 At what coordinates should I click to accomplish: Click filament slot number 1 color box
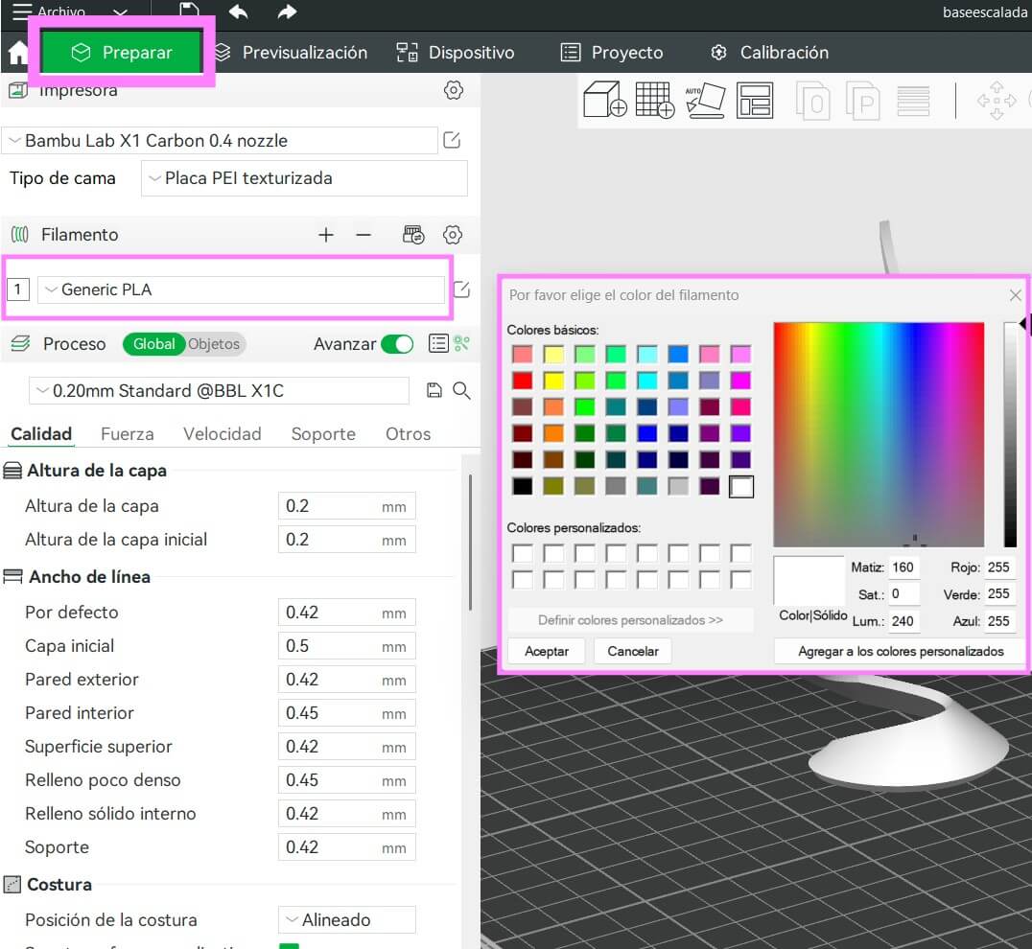tap(18, 289)
